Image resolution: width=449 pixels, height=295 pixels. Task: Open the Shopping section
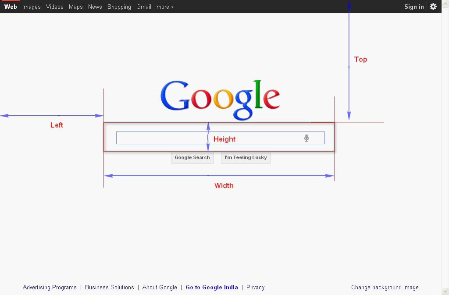pos(119,7)
